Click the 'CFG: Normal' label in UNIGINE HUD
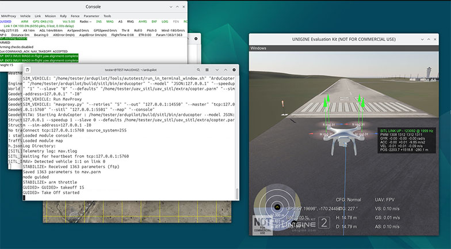 point(349,199)
